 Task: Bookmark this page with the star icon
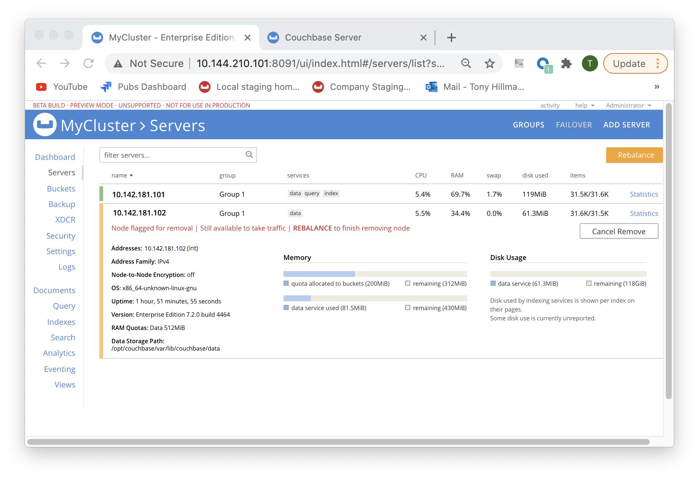point(489,64)
